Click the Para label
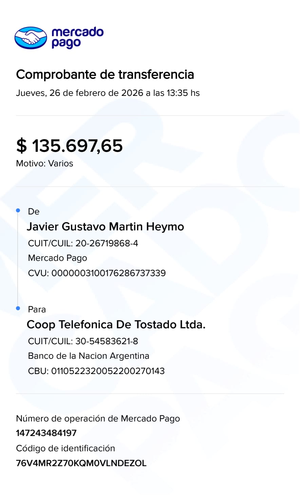Screen dimensions: 300x497 (37, 309)
